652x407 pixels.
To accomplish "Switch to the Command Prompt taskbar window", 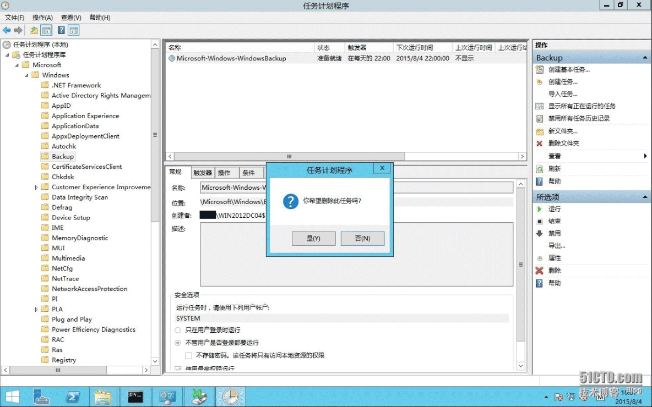I will tap(135, 397).
